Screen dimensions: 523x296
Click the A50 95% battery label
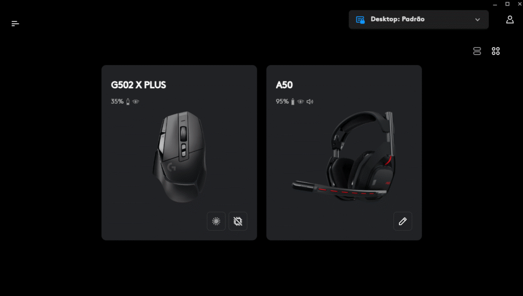click(282, 101)
